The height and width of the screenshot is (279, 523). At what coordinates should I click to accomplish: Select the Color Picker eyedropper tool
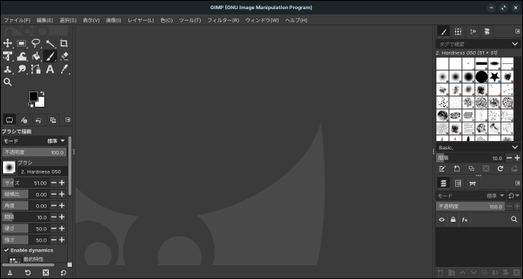click(x=64, y=69)
